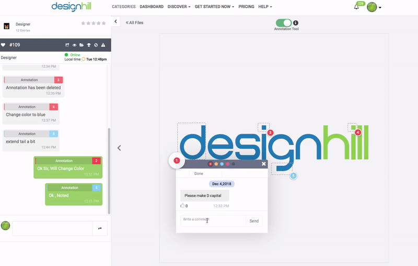
Task: Open the DISCOVER dropdown menu
Action: pyautogui.click(x=179, y=7)
